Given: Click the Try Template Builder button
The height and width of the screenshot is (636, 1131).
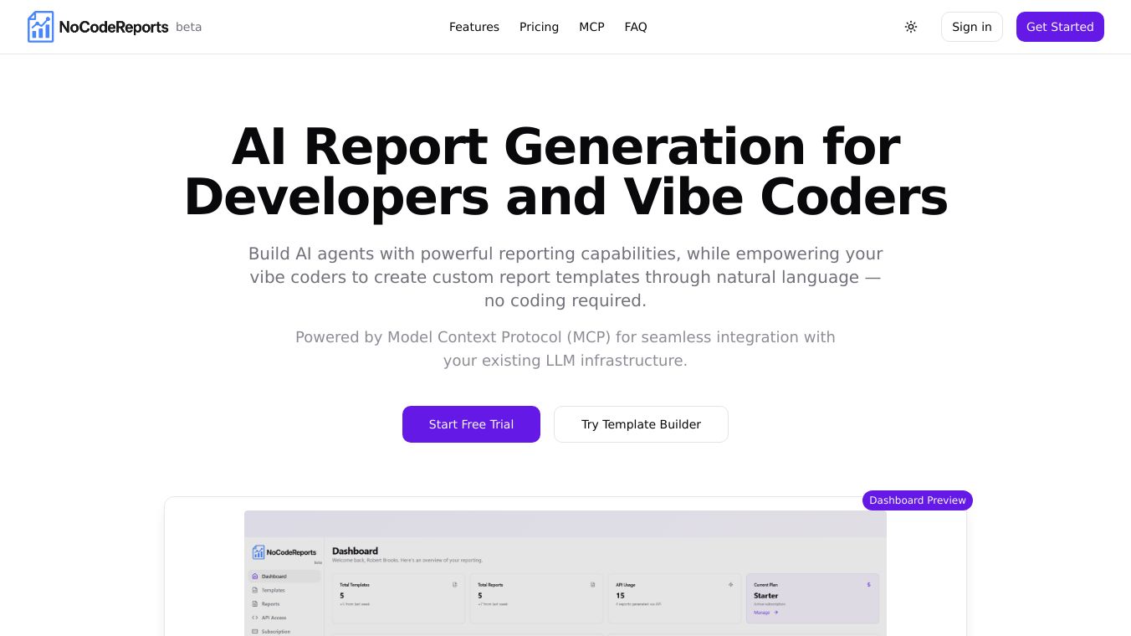Looking at the screenshot, I should pos(641,424).
